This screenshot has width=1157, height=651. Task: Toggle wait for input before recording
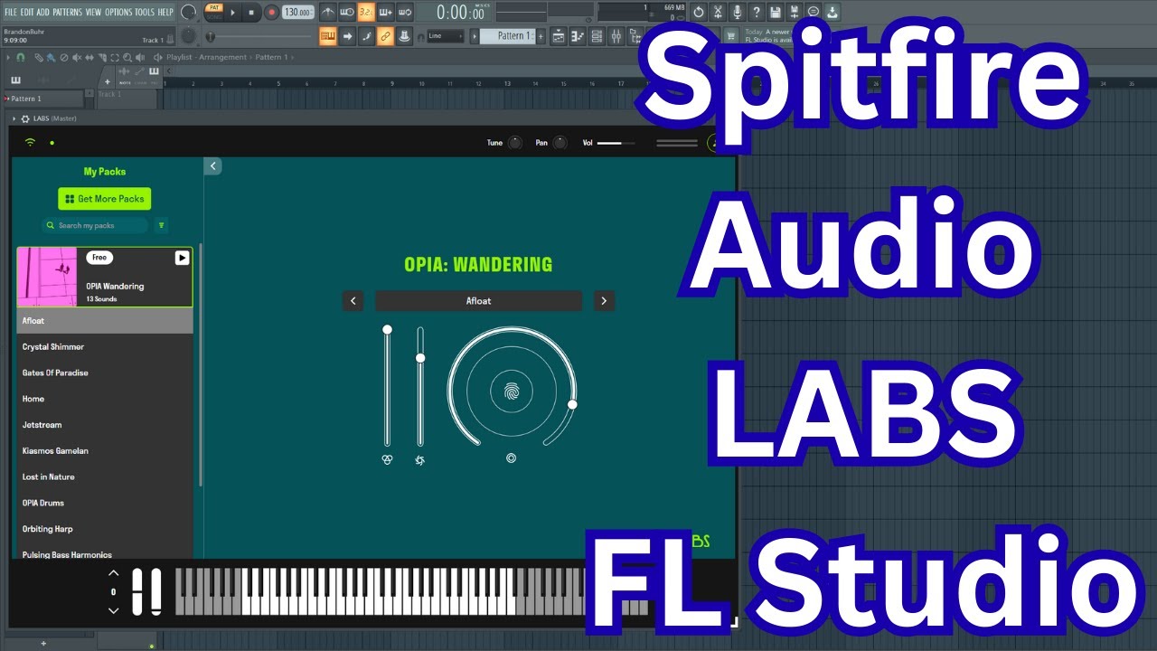347,13
